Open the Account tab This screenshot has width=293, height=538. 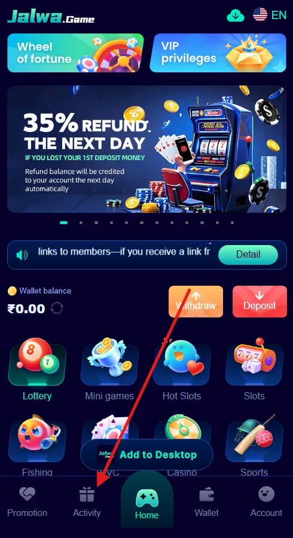[266, 502]
